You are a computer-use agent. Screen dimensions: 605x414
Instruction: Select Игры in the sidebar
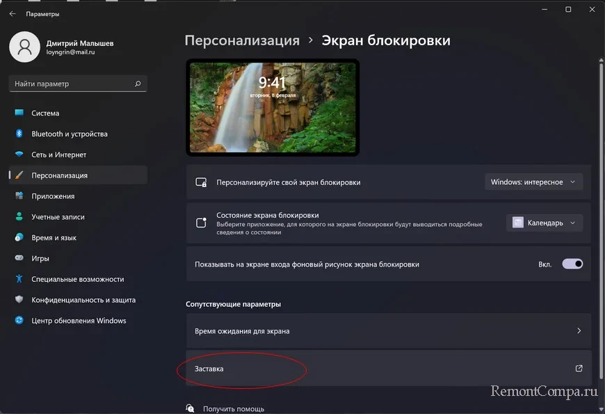[40, 258]
